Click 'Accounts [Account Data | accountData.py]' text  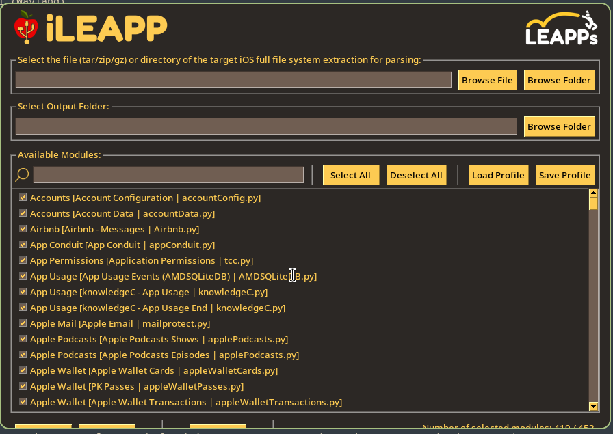point(122,214)
